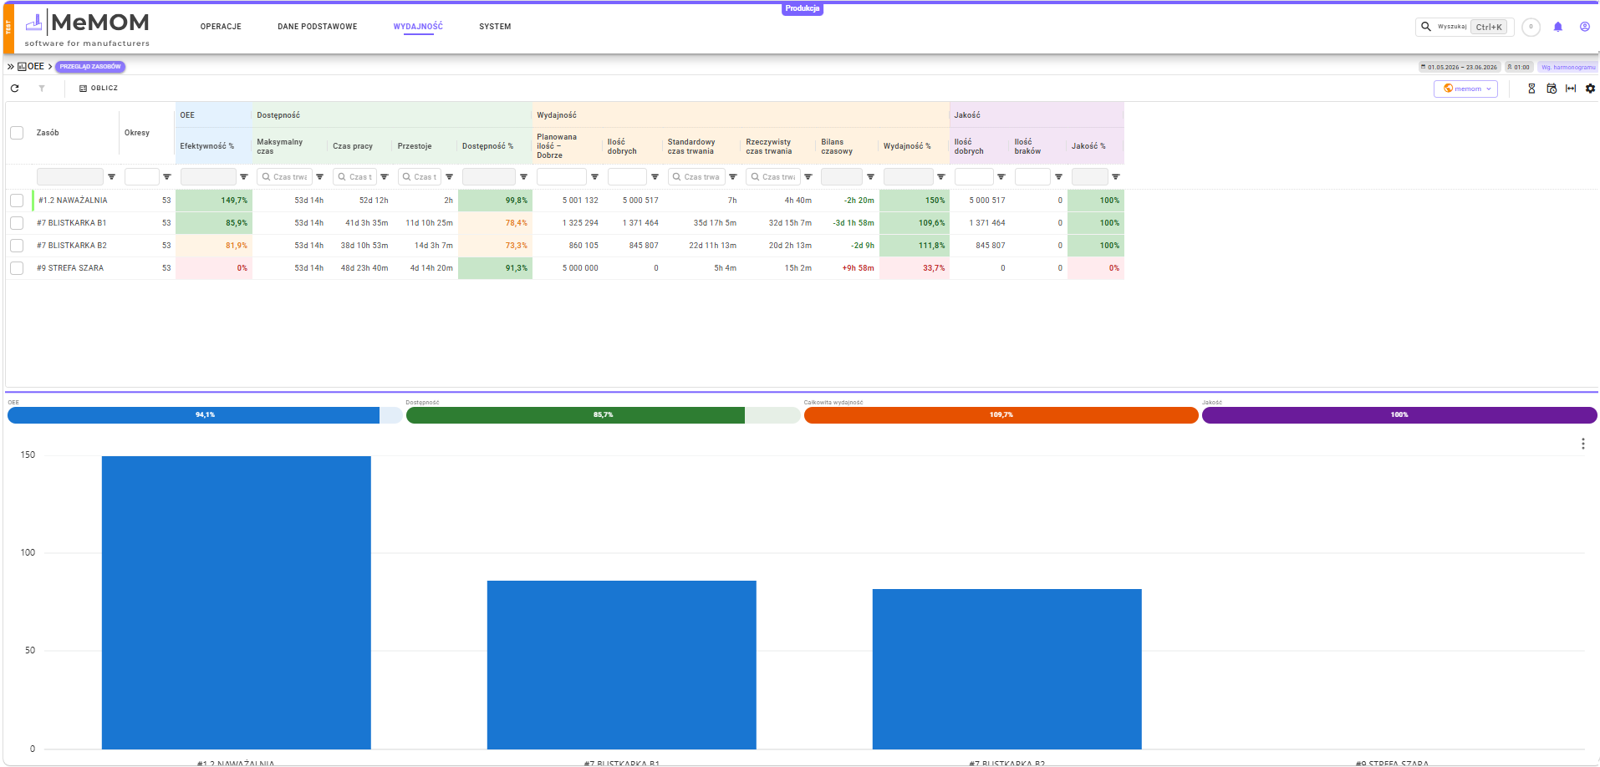
Task: Open filter operator for the Okresy column
Action: (166, 177)
